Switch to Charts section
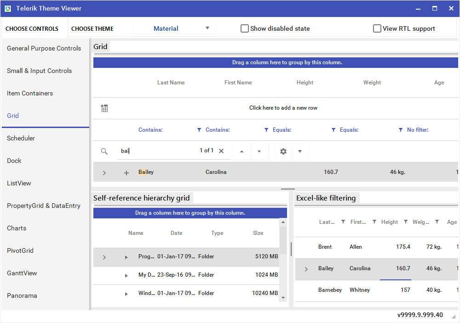This screenshot has height=323, width=460. coord(17,228)
